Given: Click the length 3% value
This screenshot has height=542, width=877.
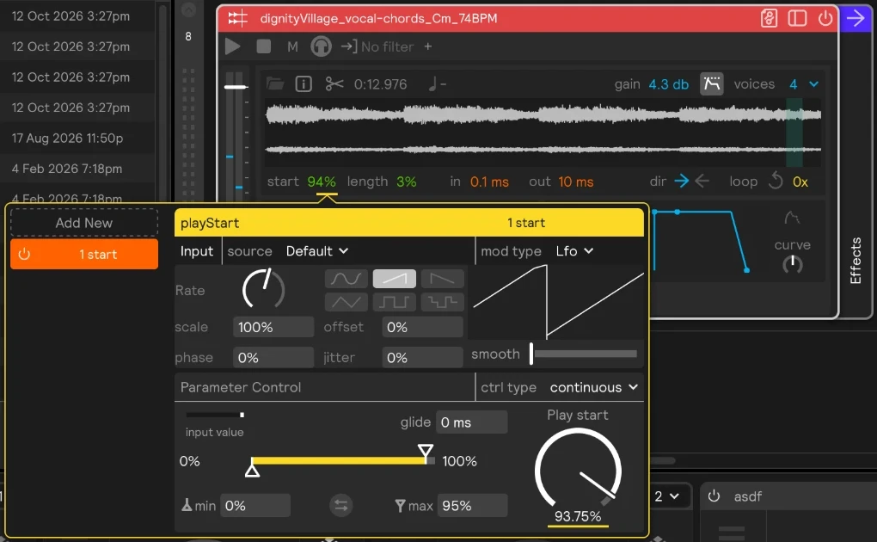Looking at the screenshot, I should click(407, 182).
